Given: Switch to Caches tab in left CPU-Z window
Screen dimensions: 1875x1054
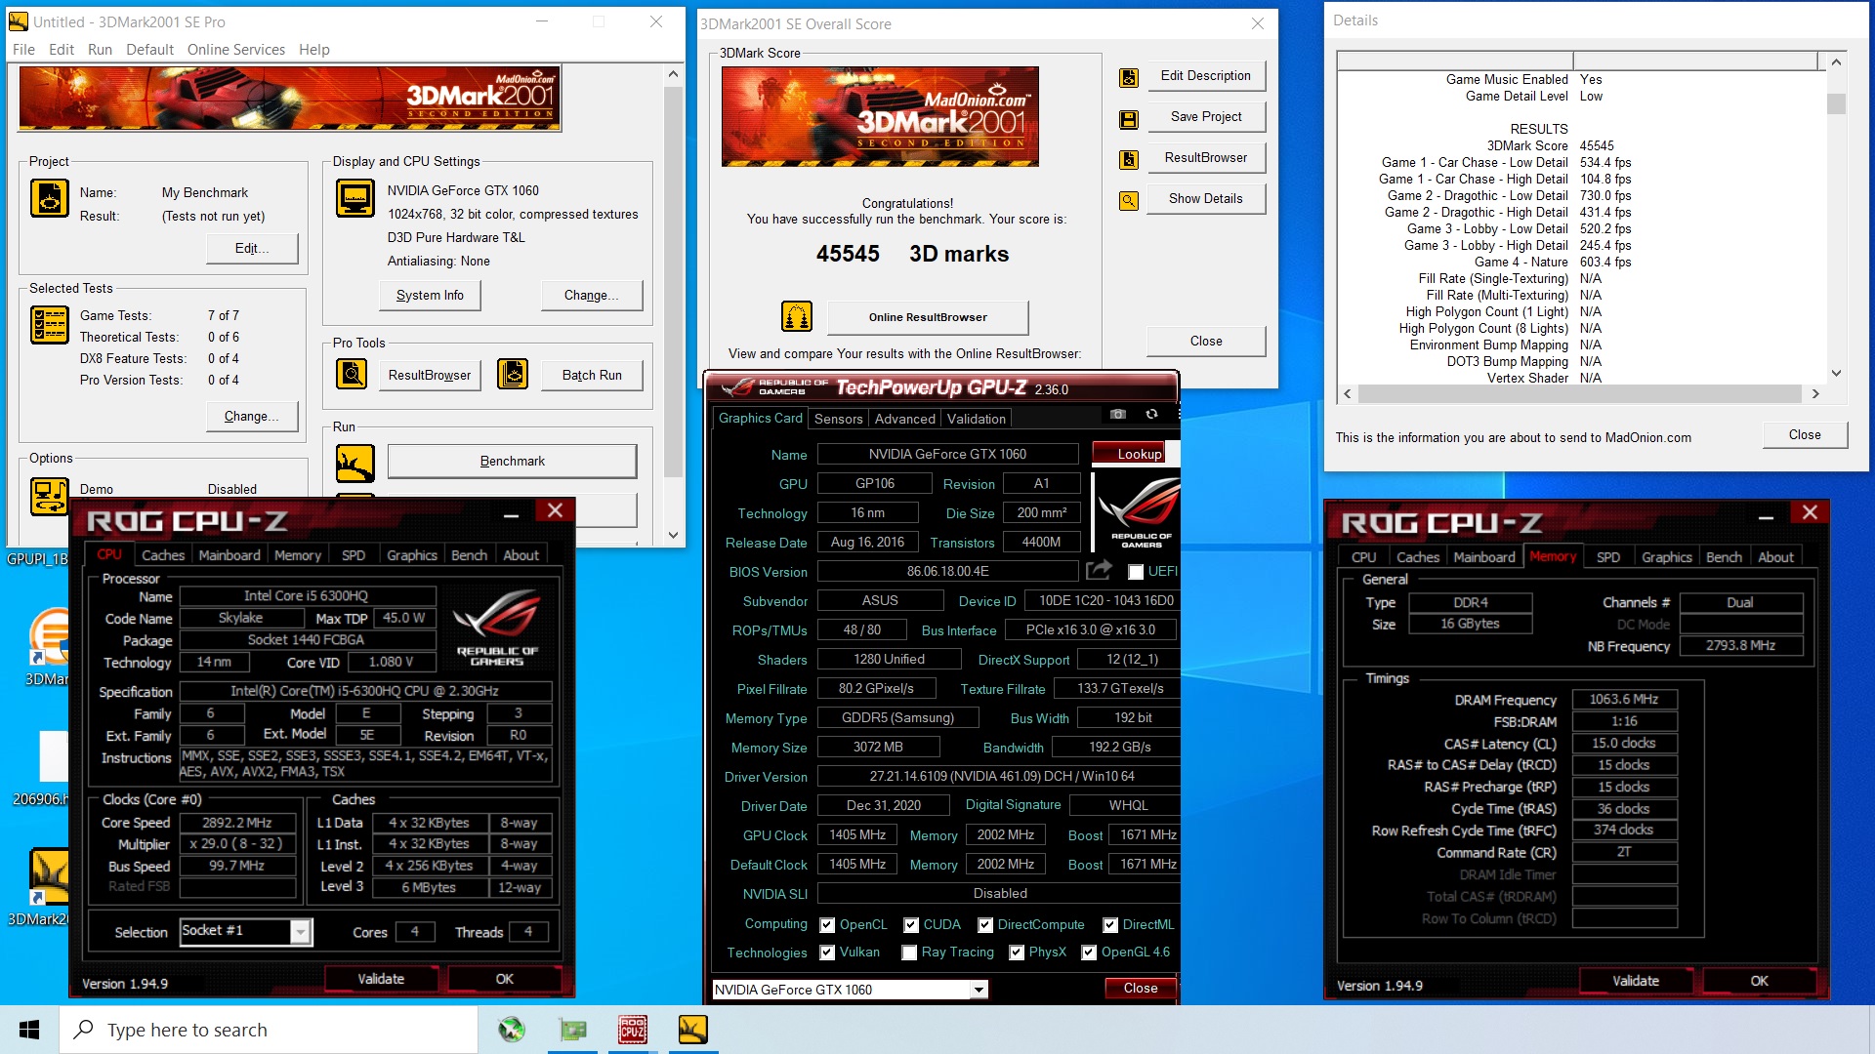Looking at the screenshot, I should [x=163, y=555].
